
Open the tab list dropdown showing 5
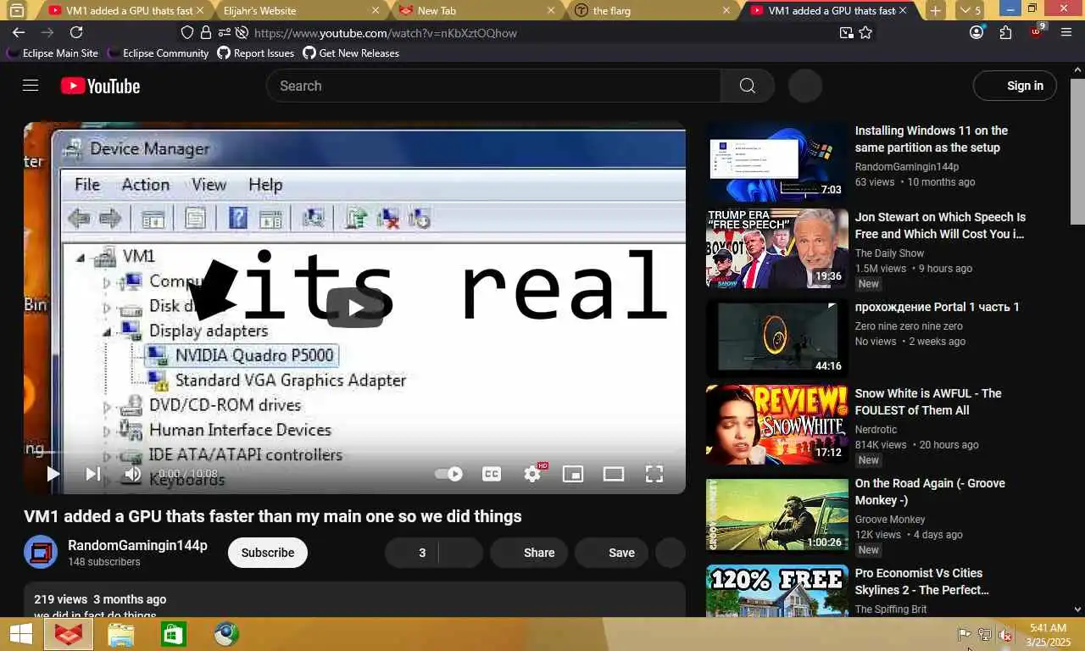pyautogui.click(x=970, y=10)
